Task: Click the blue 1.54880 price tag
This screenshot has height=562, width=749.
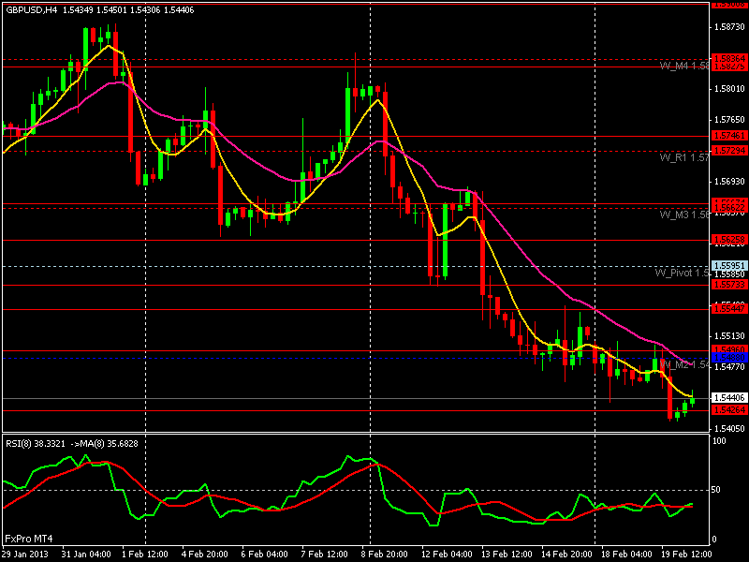Action: [729, 358]
